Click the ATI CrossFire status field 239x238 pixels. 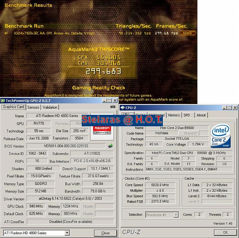click(71, 222)
